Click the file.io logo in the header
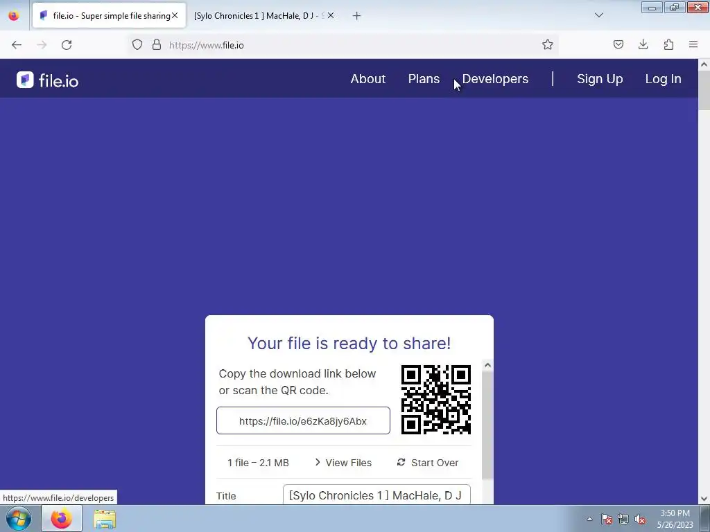This screenshot has width=710, height=532. pyautogui.click(x=48, y=80)
